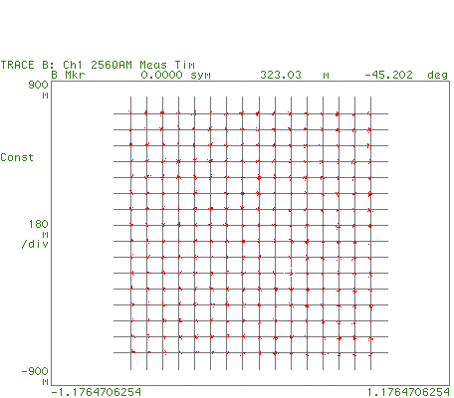Screen dimensions: 454x398
Task: Click the top-right corner constellation point
Action: point(370,113)
